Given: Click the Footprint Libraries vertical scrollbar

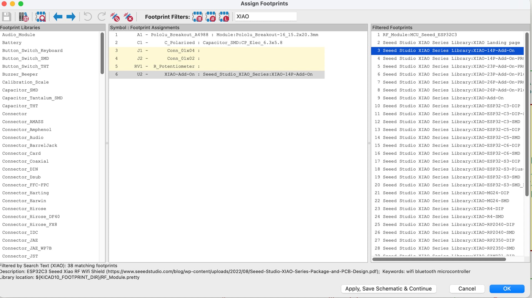Looking at the screenshot, I should 102,53.
